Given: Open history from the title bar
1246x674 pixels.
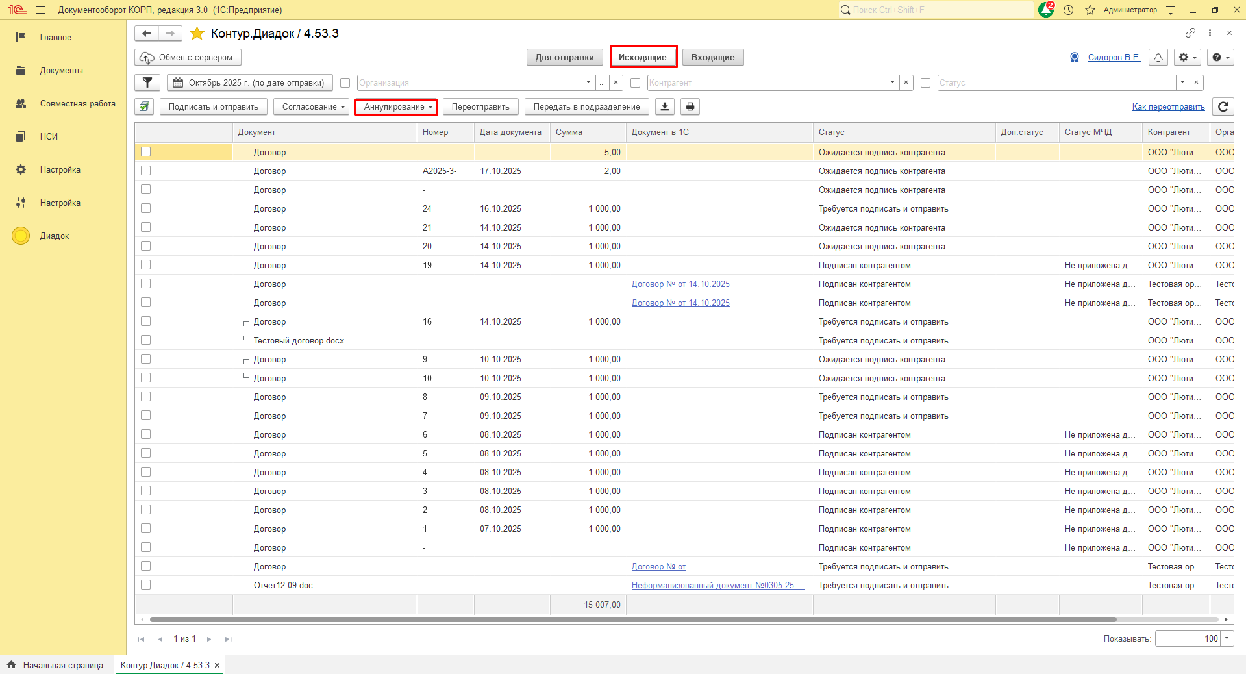Looking at the screenshot, I should (x=1068, y=10).
